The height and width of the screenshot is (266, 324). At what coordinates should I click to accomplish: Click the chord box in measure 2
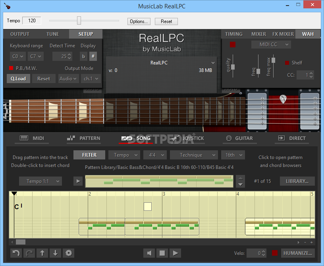[x=148, y=206]
